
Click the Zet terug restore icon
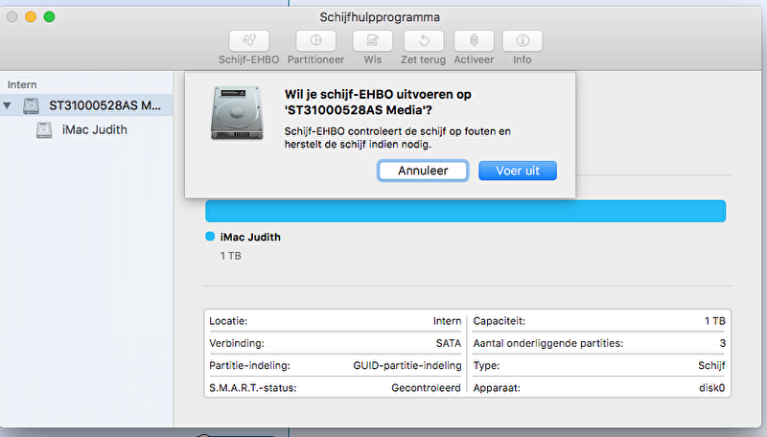[423, 41]
